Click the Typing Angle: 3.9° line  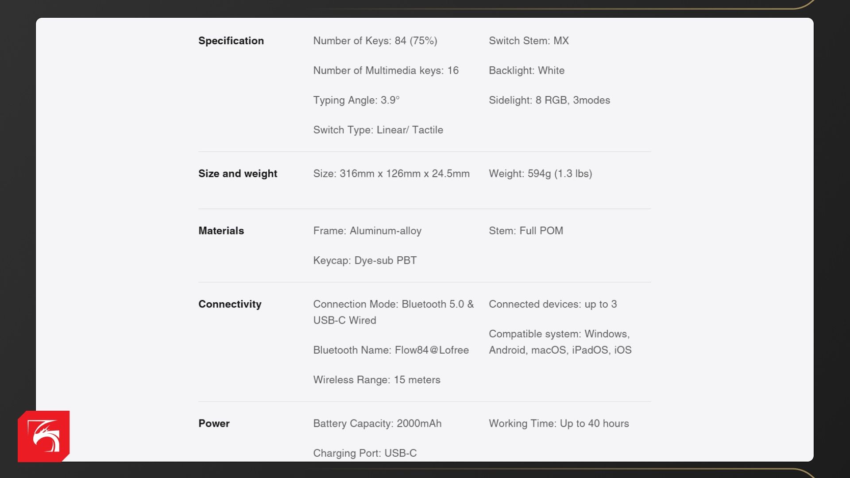tap(356, 100)
